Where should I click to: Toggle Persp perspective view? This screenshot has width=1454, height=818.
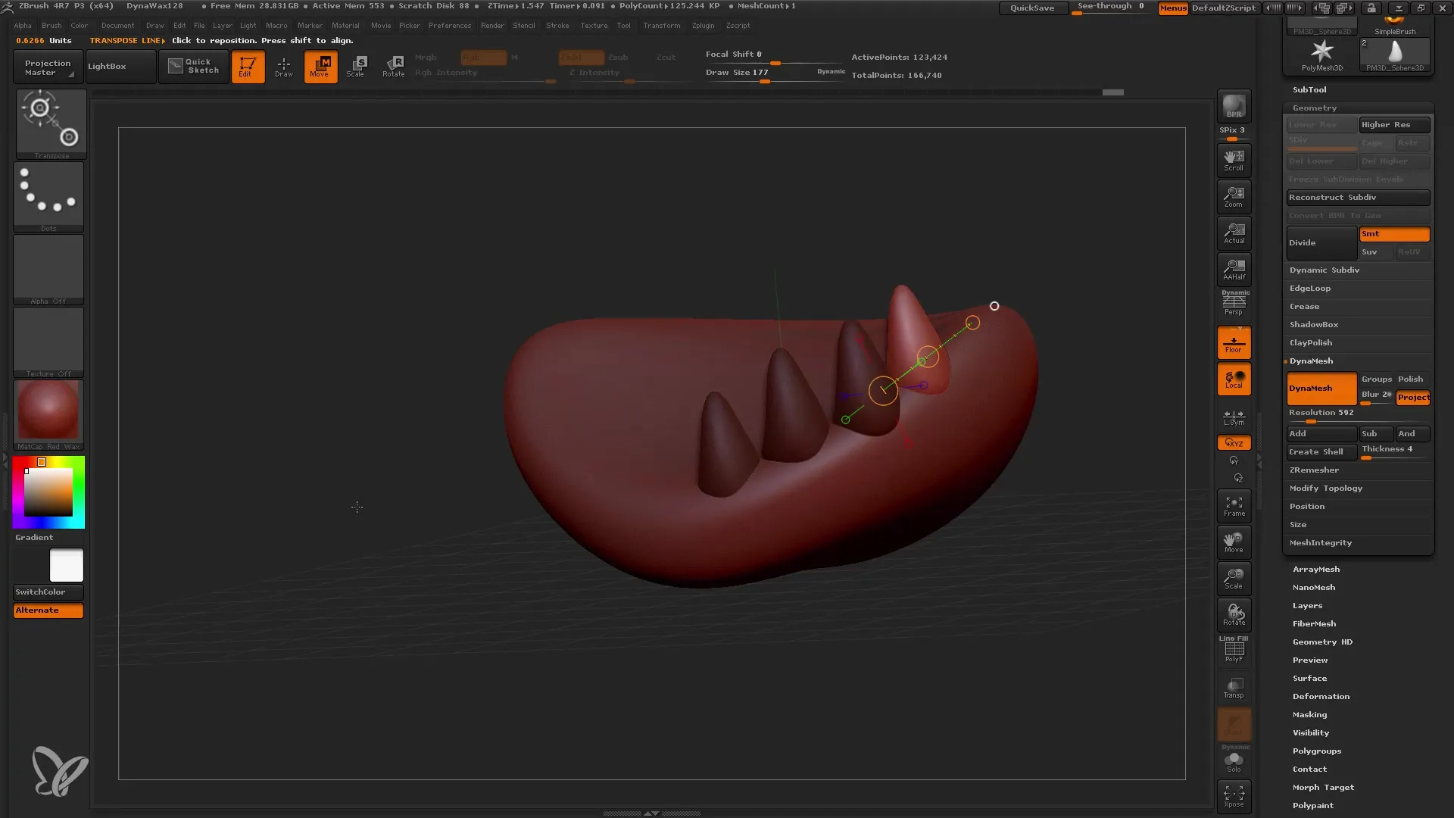pos(1234,304)
